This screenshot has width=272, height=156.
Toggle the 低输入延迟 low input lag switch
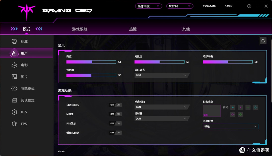[115, 133]
